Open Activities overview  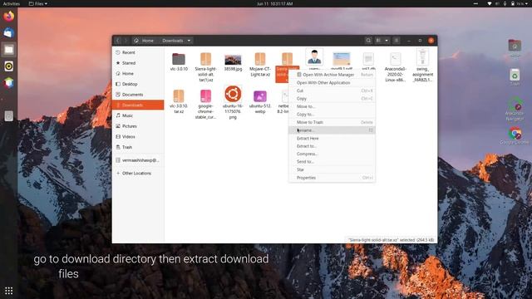pyautogui.click(x=12, y=3)
